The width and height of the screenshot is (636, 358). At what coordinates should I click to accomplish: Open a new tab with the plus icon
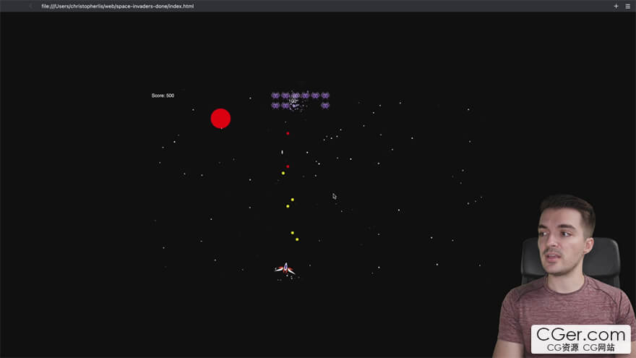point(616,6)
